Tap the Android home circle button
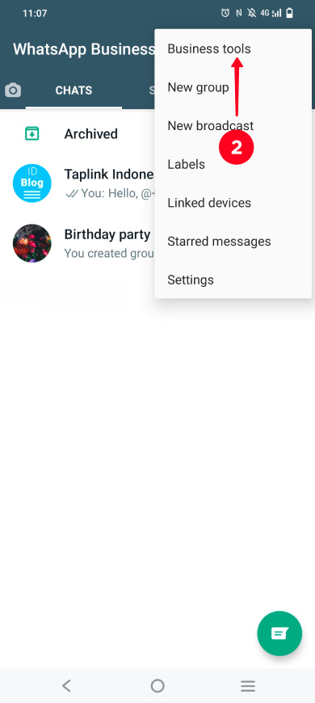The width and height of the screenshot is (315, 703). (157, 685)
